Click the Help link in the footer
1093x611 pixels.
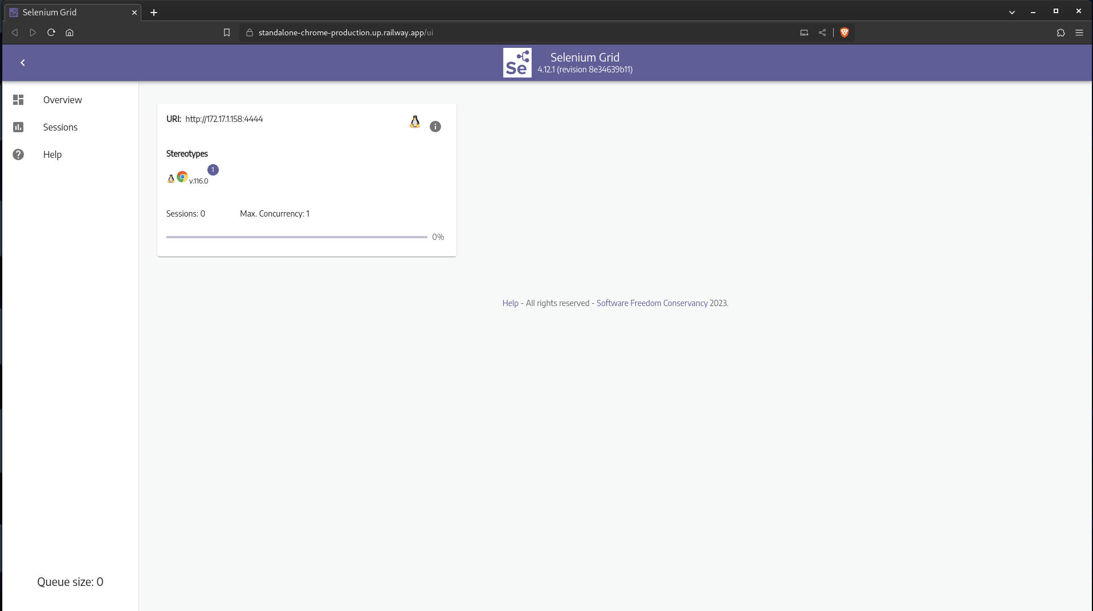509,303
